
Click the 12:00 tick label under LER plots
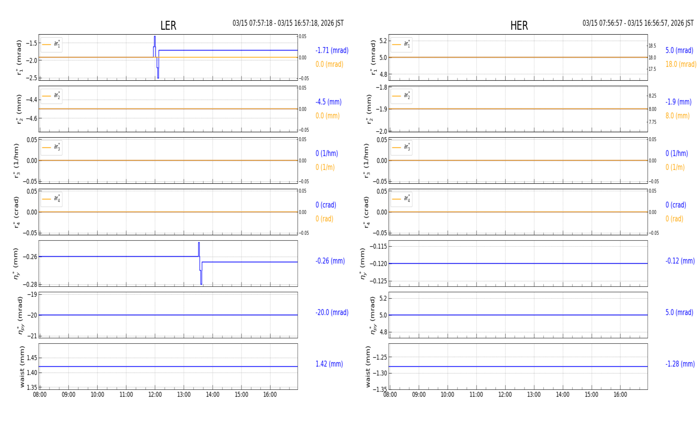coord(155,395)
